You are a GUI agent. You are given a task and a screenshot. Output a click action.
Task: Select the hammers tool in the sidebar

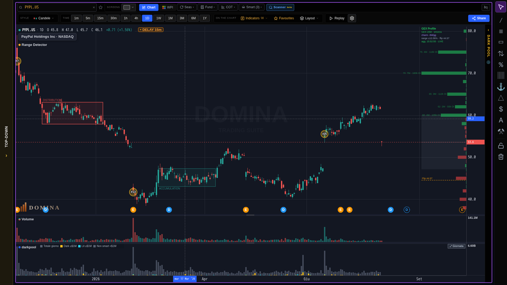pos(501,131)
